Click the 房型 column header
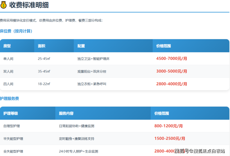 [x=7, y=46]
